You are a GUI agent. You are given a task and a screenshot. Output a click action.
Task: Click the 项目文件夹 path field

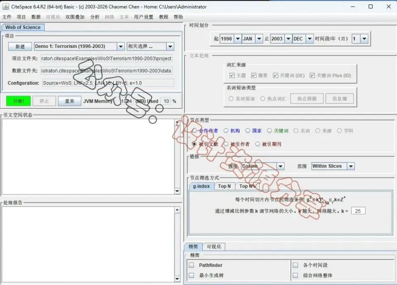106,58
